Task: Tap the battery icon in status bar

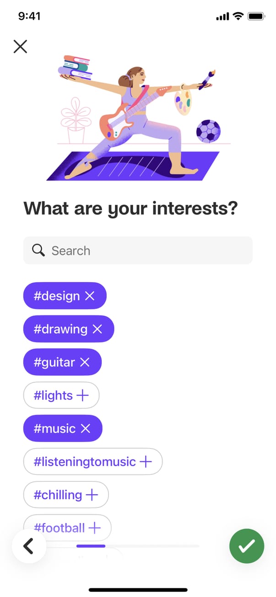Action: [x=256, y=16]
